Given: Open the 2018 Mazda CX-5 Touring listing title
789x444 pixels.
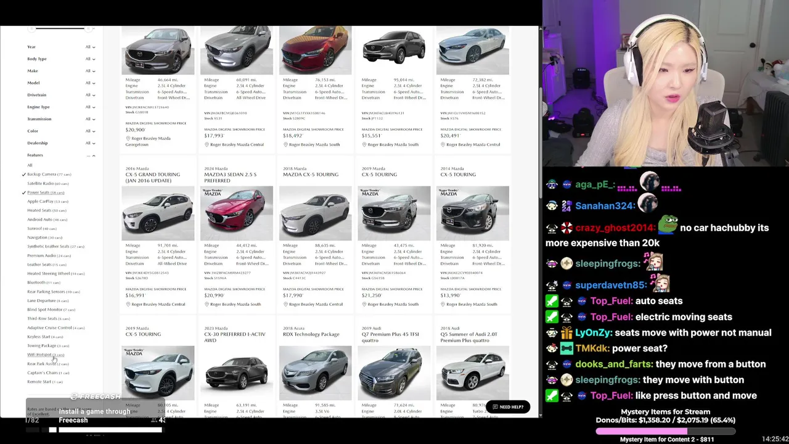Looking at the screenshot, I should (311, 175).
